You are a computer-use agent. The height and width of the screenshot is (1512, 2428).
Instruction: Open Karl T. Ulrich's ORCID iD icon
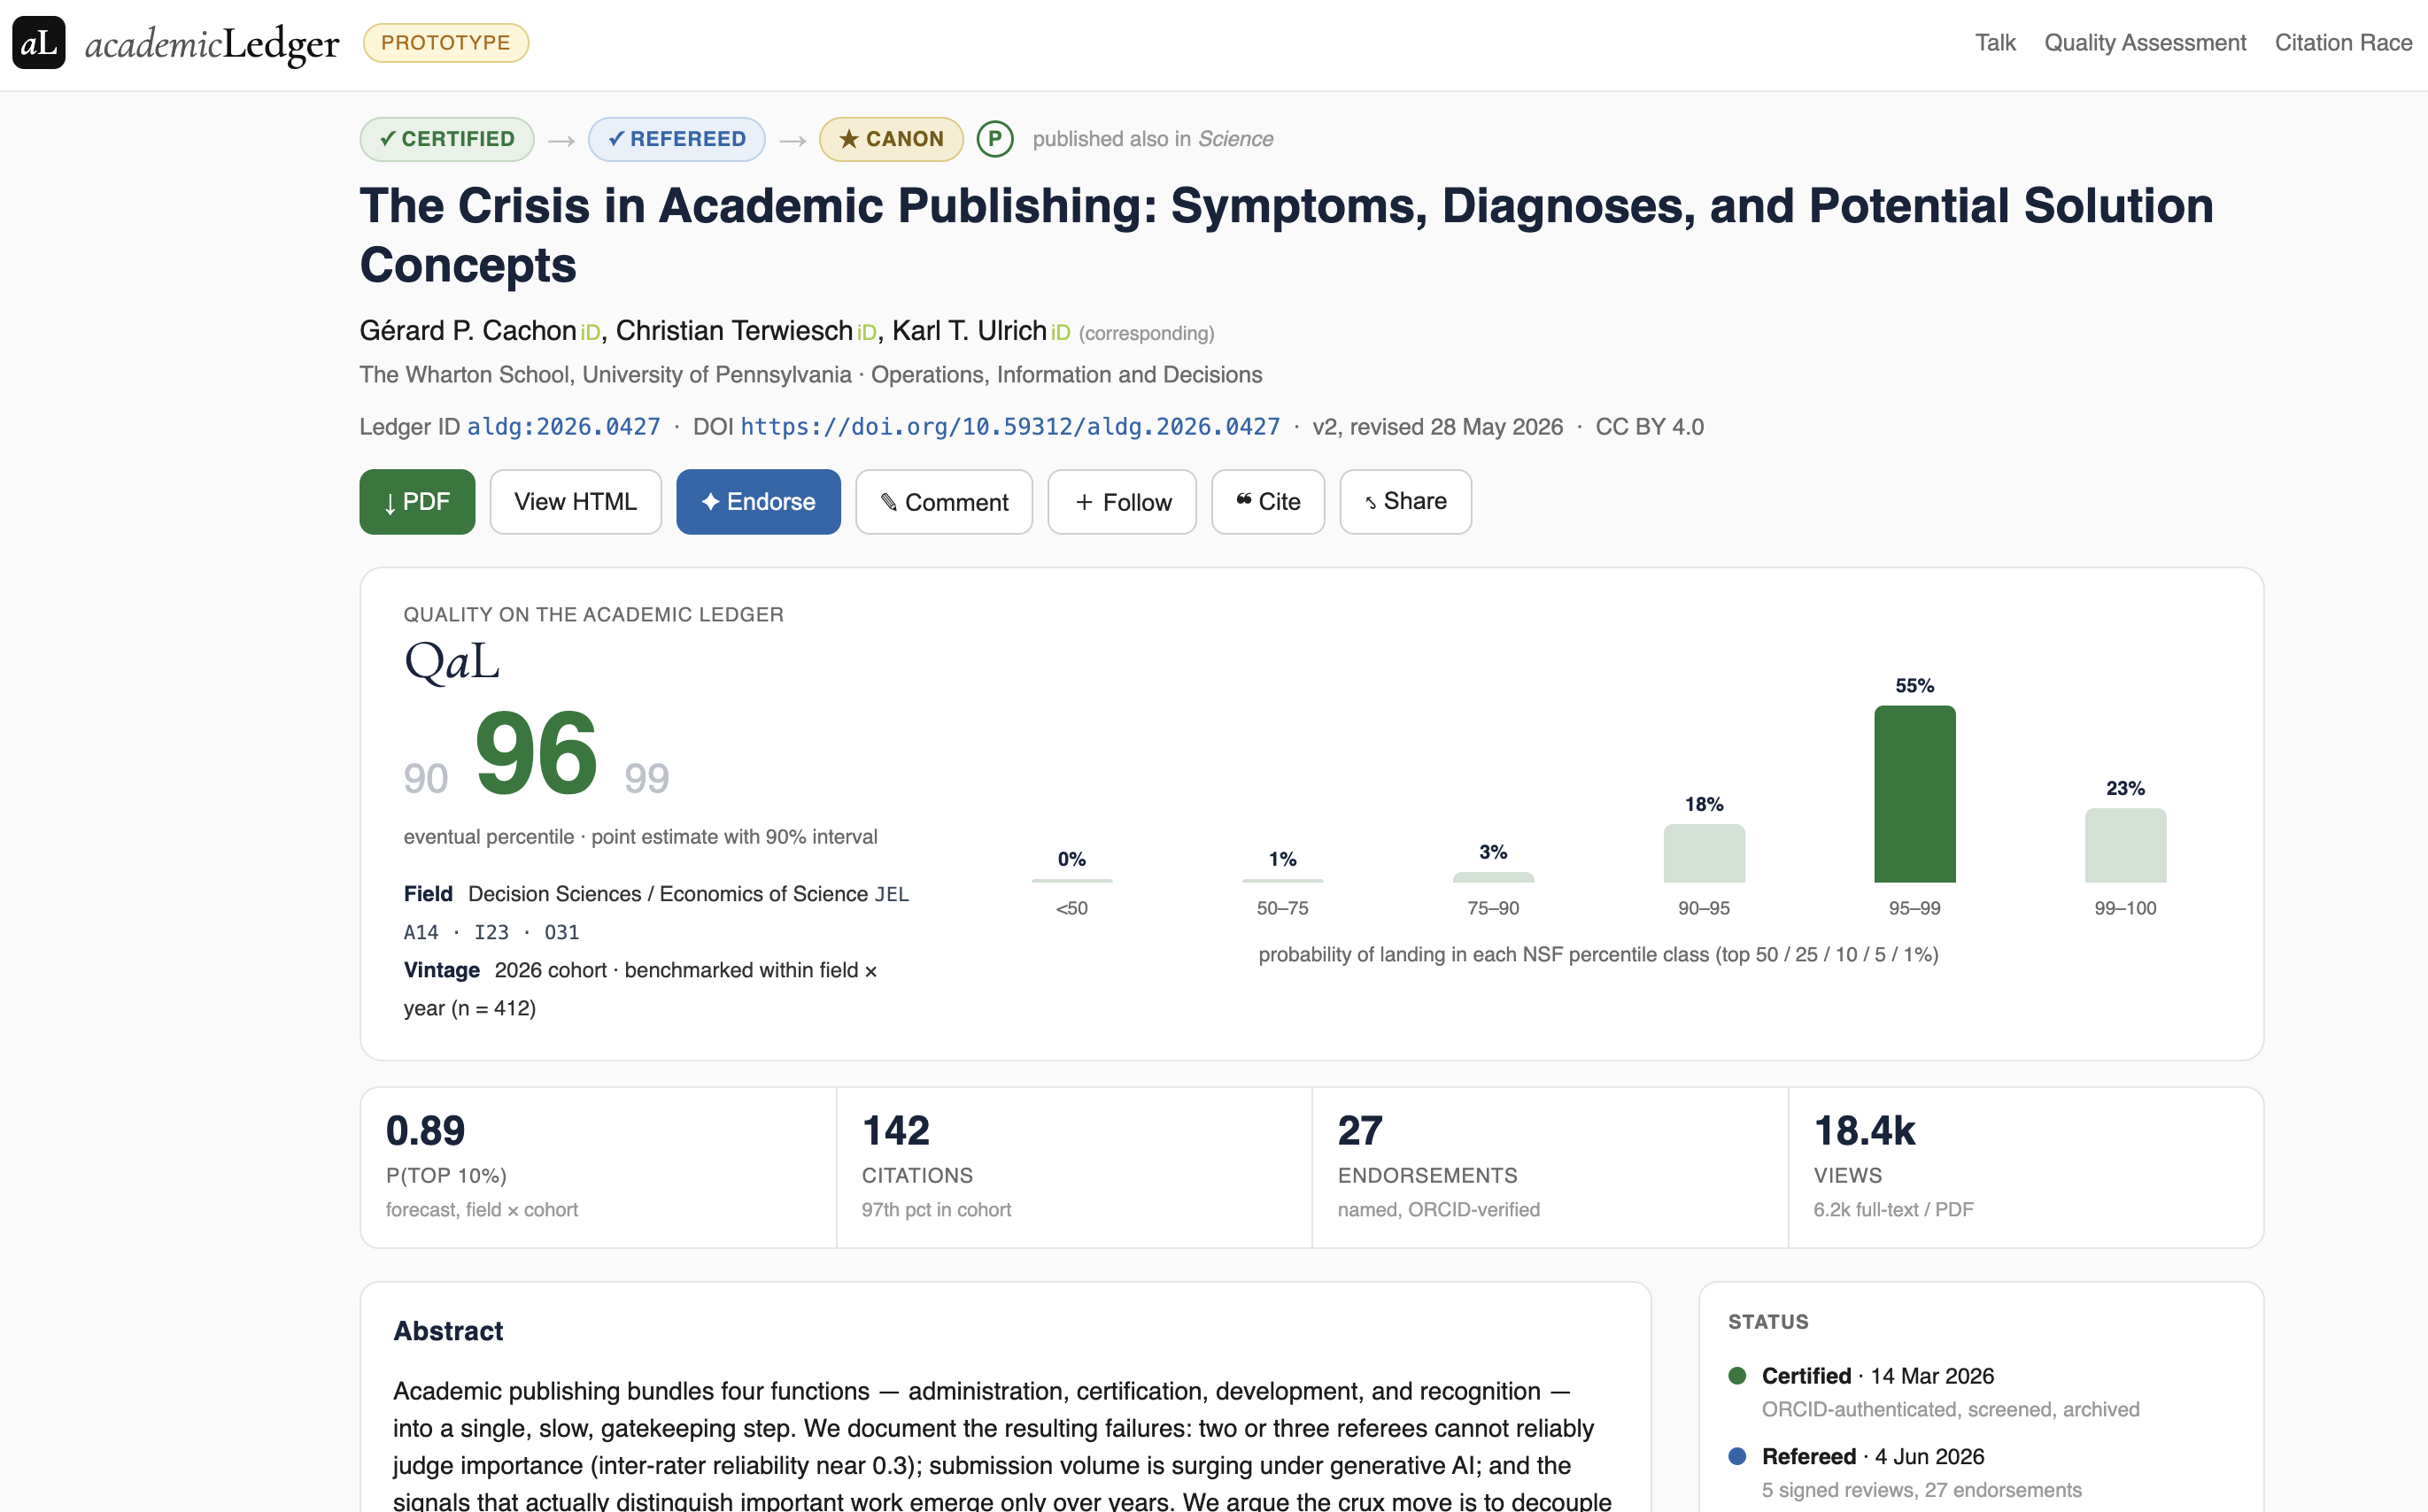1060,333
